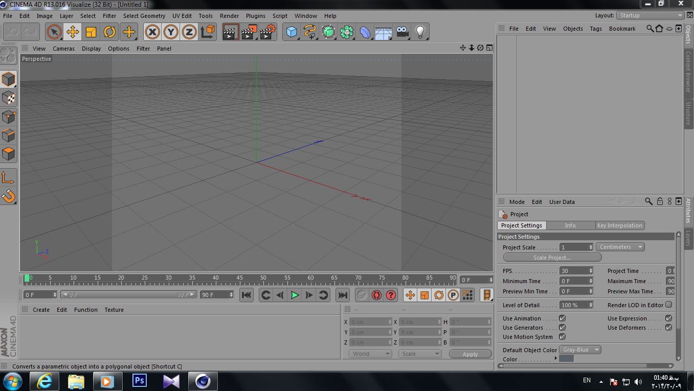Activate the Move tool
Screen dimensions: 694x391
click(73, 32)
